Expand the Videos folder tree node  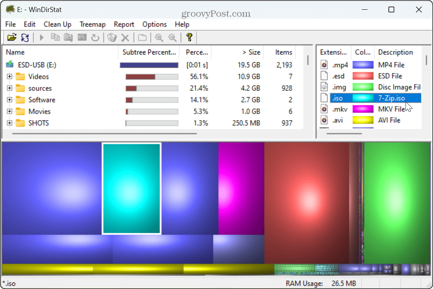click(10, 77)
